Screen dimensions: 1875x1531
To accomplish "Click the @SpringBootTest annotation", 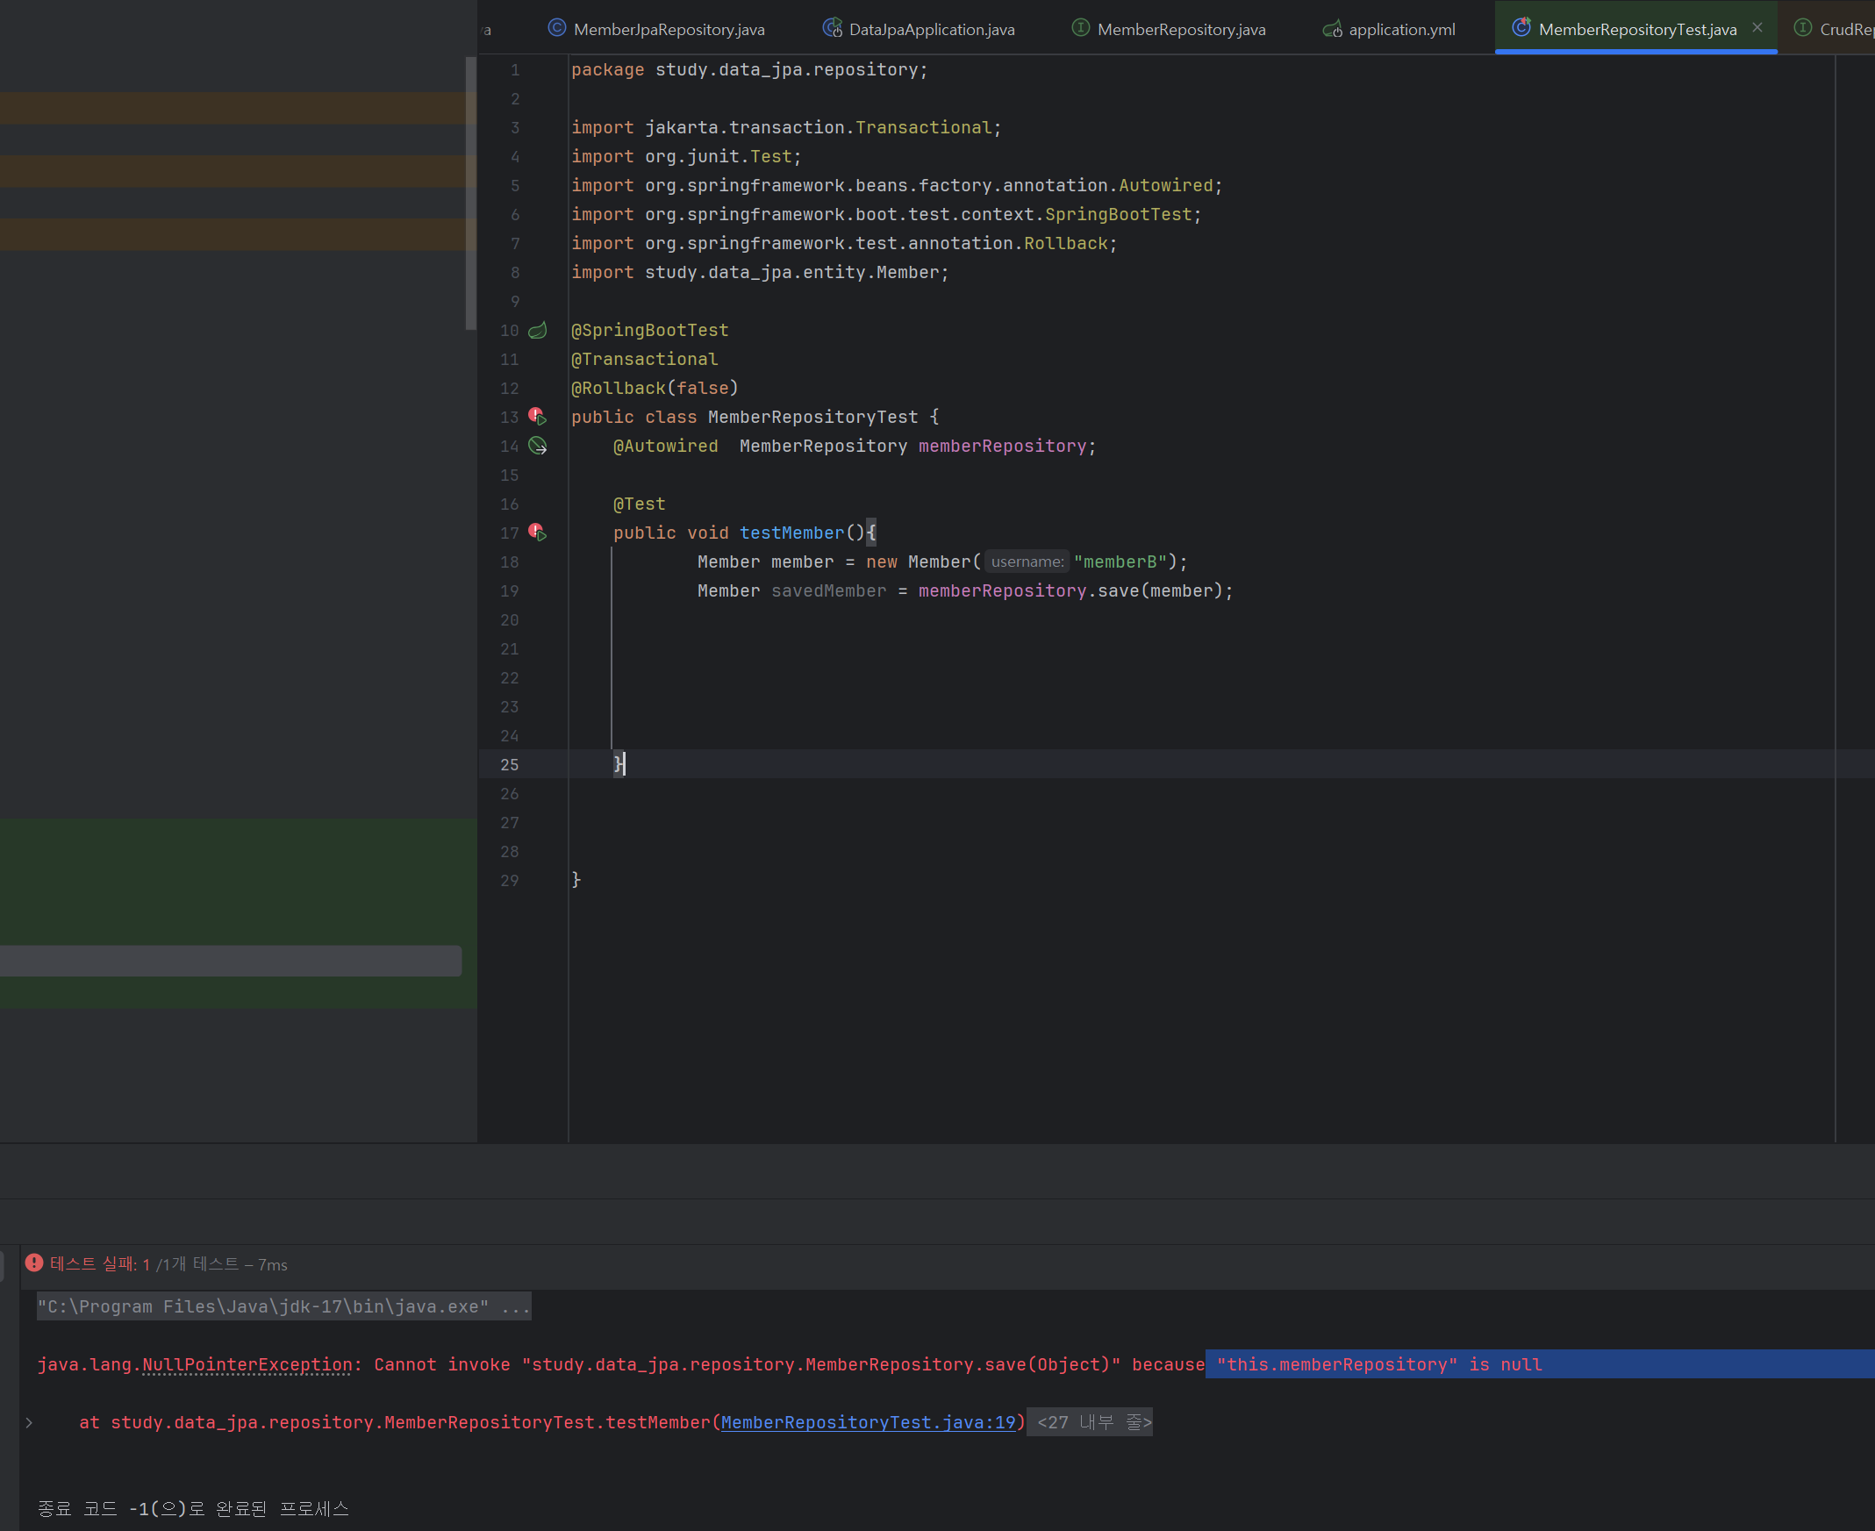I will [x=650, y=330].
